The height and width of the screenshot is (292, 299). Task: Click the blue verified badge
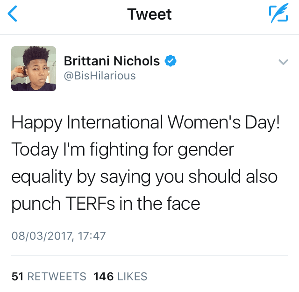click(171, 61)
